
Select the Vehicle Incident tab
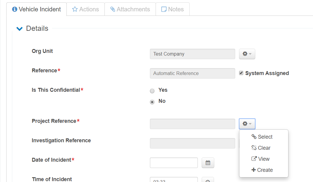pyautogui.click(x=37, y=9)
